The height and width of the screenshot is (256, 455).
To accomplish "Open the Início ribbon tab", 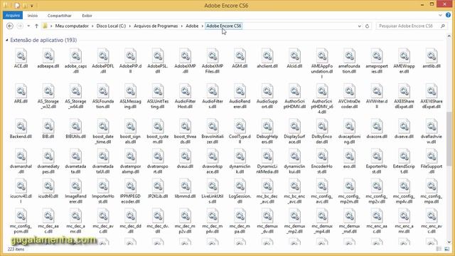I will (33, 16).
